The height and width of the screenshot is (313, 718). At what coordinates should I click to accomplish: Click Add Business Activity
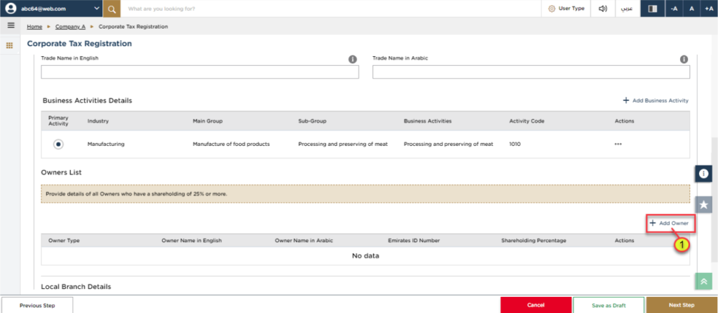click(x=656, y=100)
